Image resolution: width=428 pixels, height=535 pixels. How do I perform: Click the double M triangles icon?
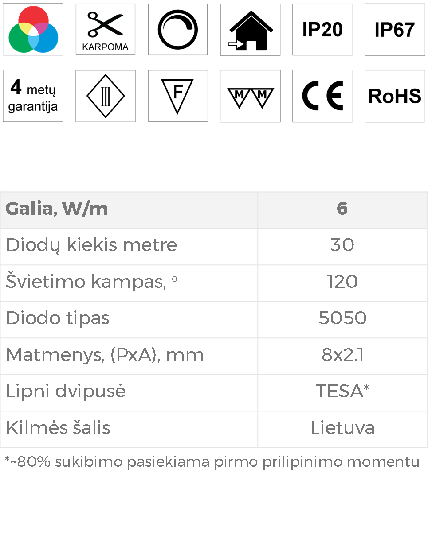click(250, 96)
